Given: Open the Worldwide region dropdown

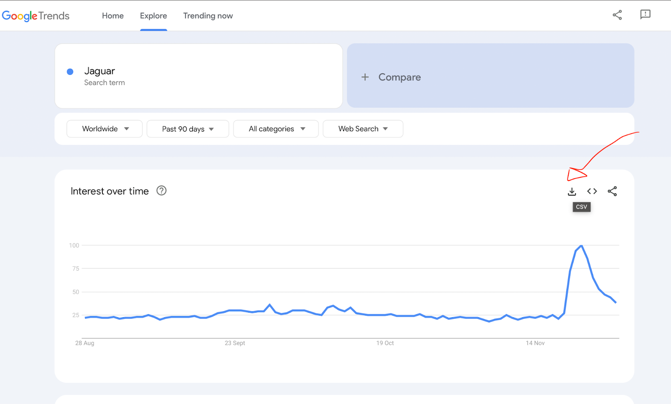Looking at the screenshot, I should [x=104, y=129].
